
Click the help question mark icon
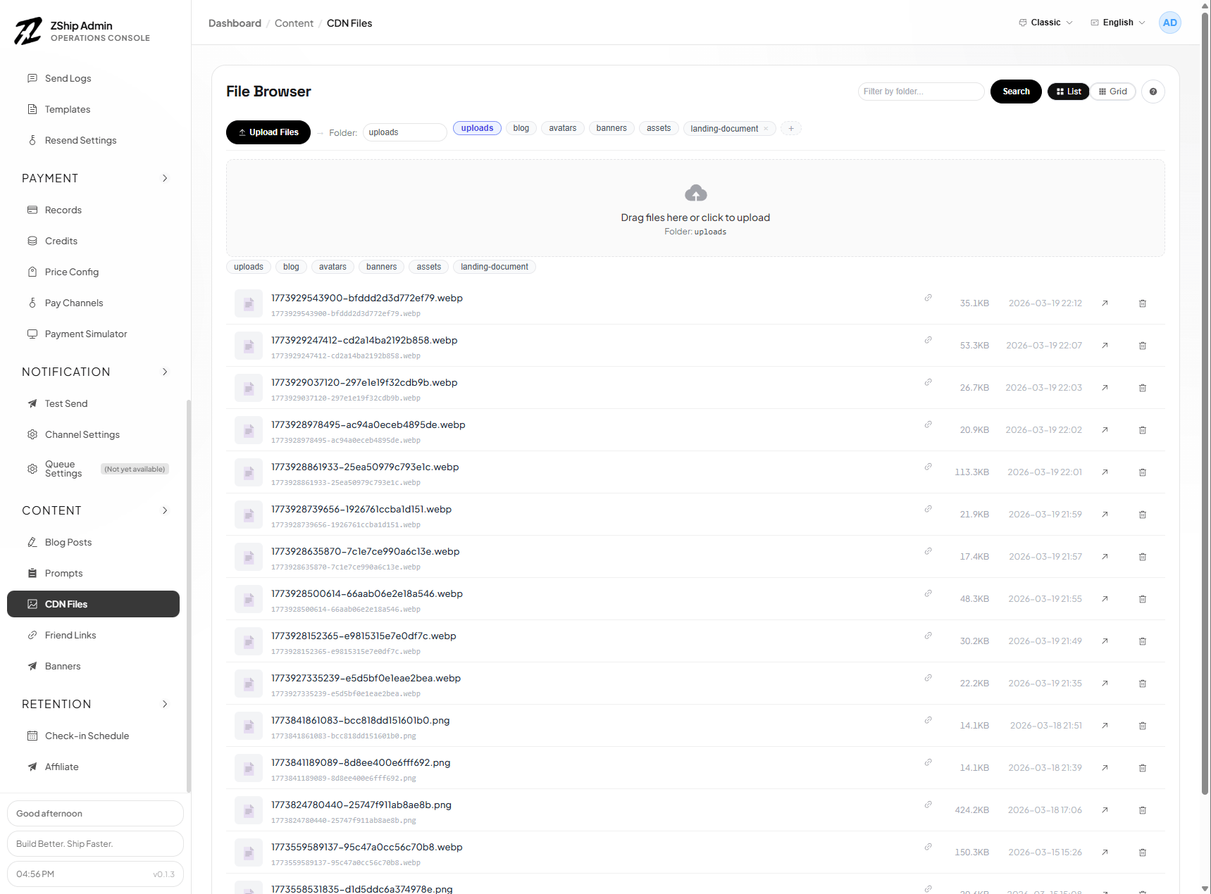pos(1153,92)
